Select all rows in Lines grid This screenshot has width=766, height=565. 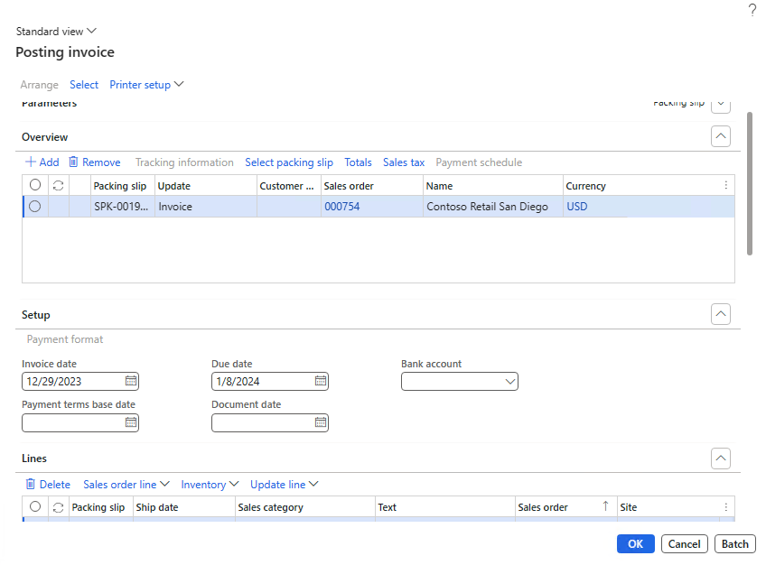tap(35, 506)
